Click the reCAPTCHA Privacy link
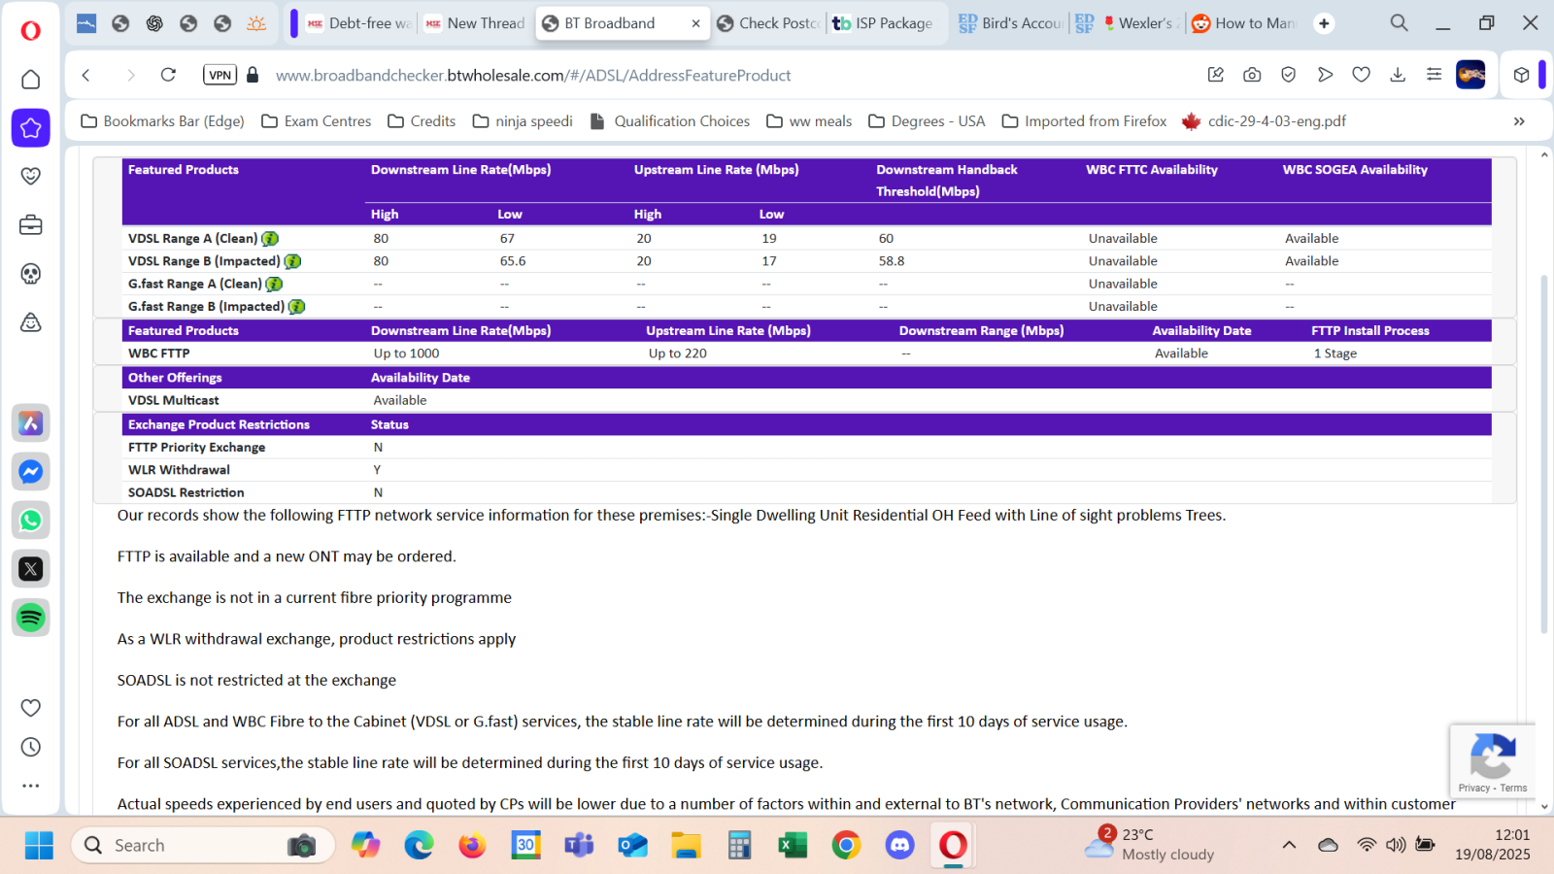The width and height of the screenshot is (1554, 874). (1473, 788)
